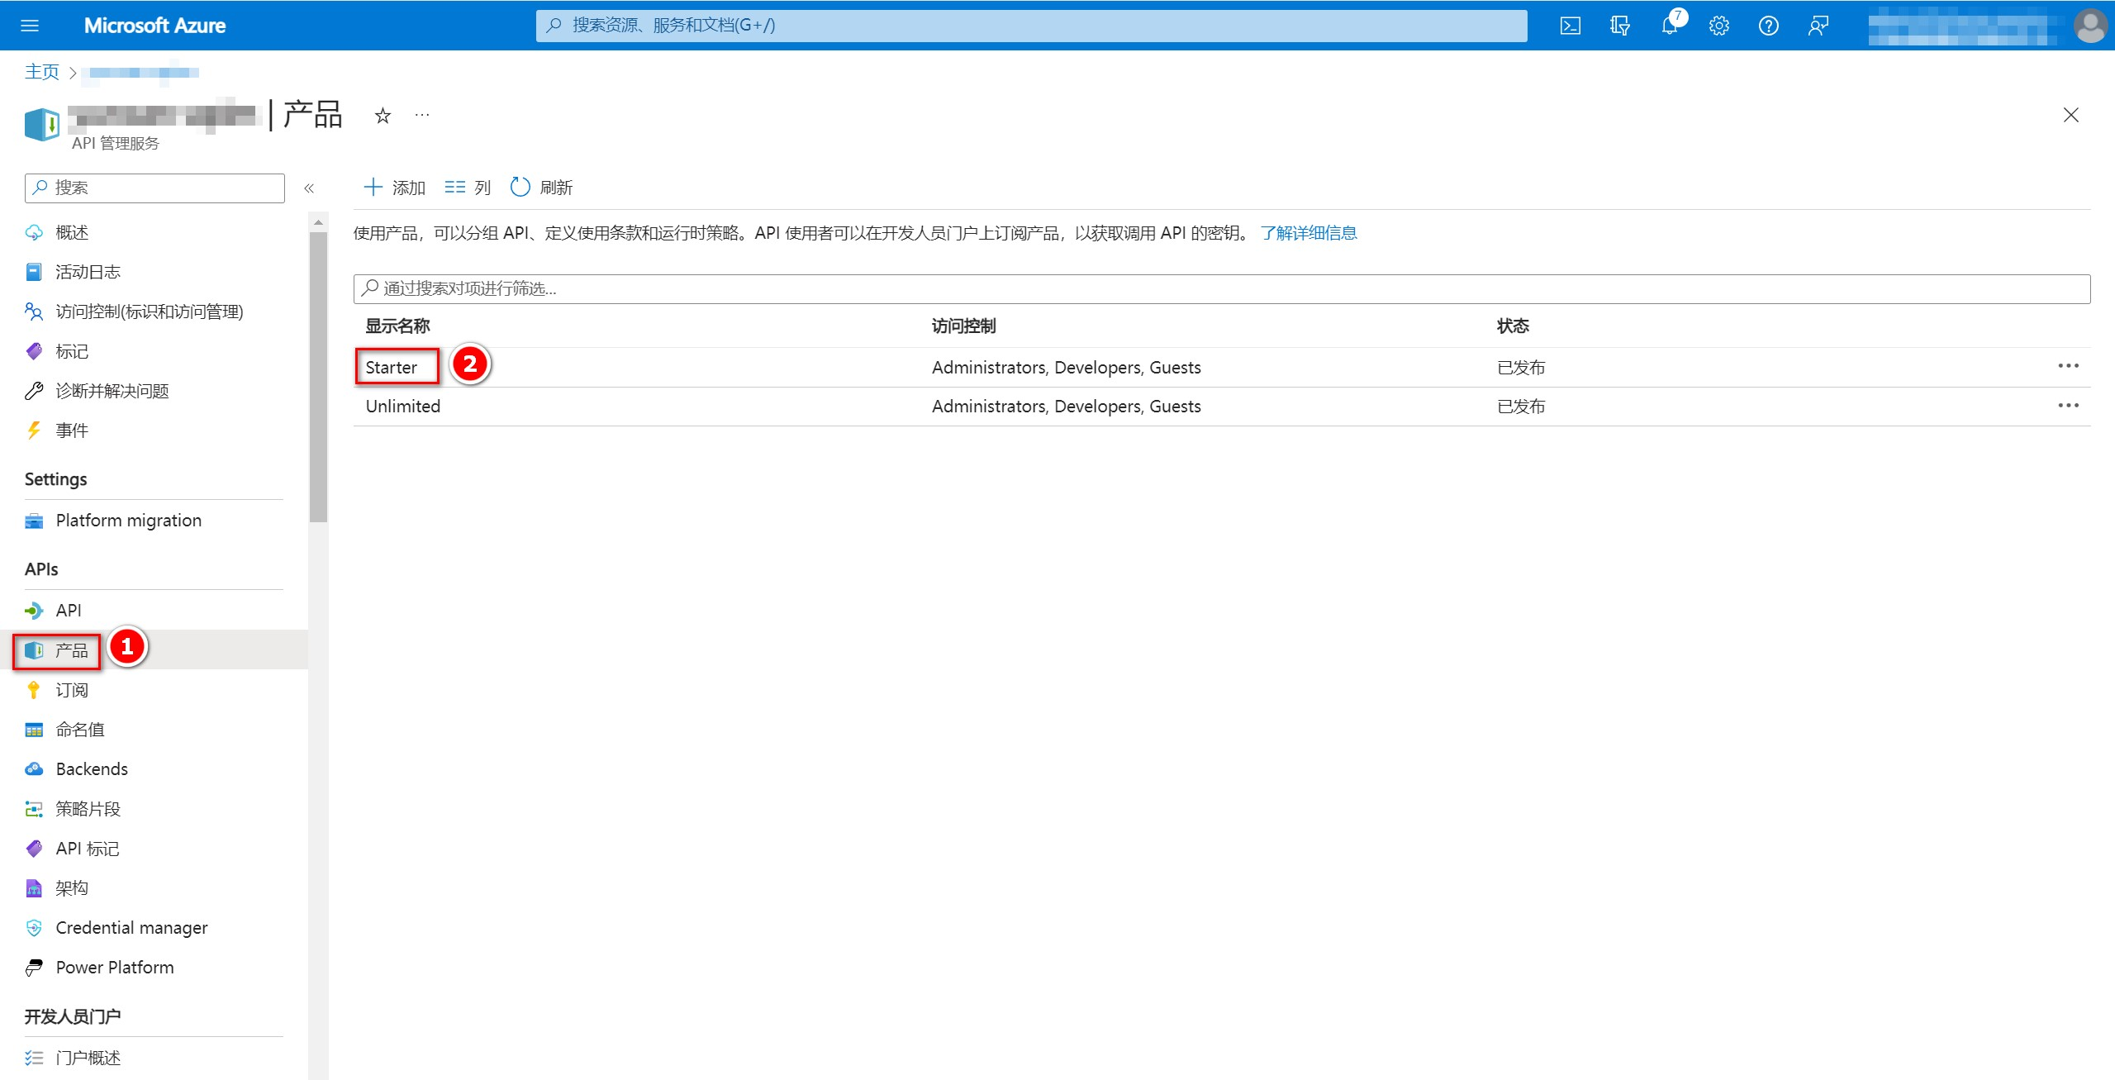Open the hamburger portal menu
The image size is (2115, 1080).
[x=30, y=26]
